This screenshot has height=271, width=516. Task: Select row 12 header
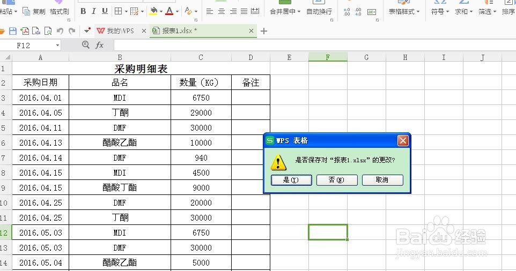coord(5,232)
